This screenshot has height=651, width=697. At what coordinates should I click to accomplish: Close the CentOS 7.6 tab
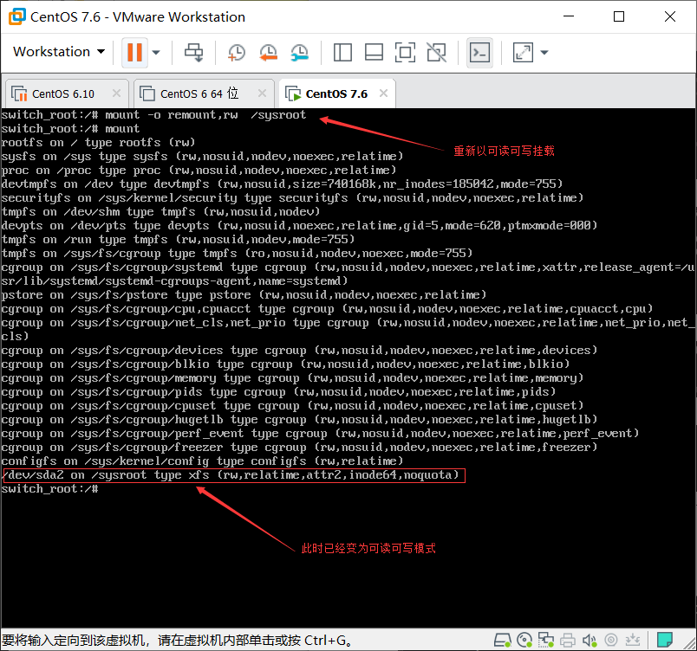tap(384, 93)
